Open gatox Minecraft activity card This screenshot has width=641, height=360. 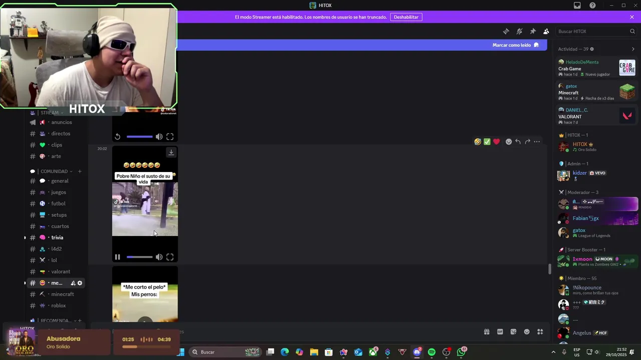596,92
